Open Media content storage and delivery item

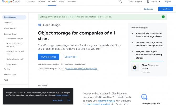pos(15,45)
